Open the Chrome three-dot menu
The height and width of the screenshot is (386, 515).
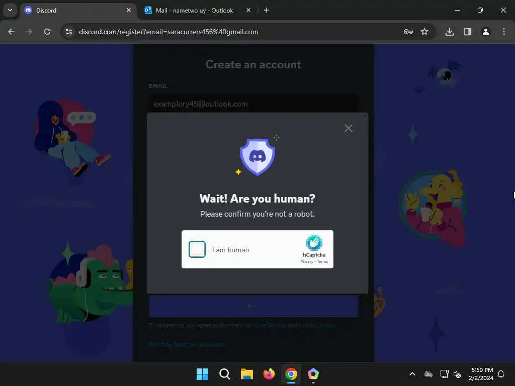(504, 32)
